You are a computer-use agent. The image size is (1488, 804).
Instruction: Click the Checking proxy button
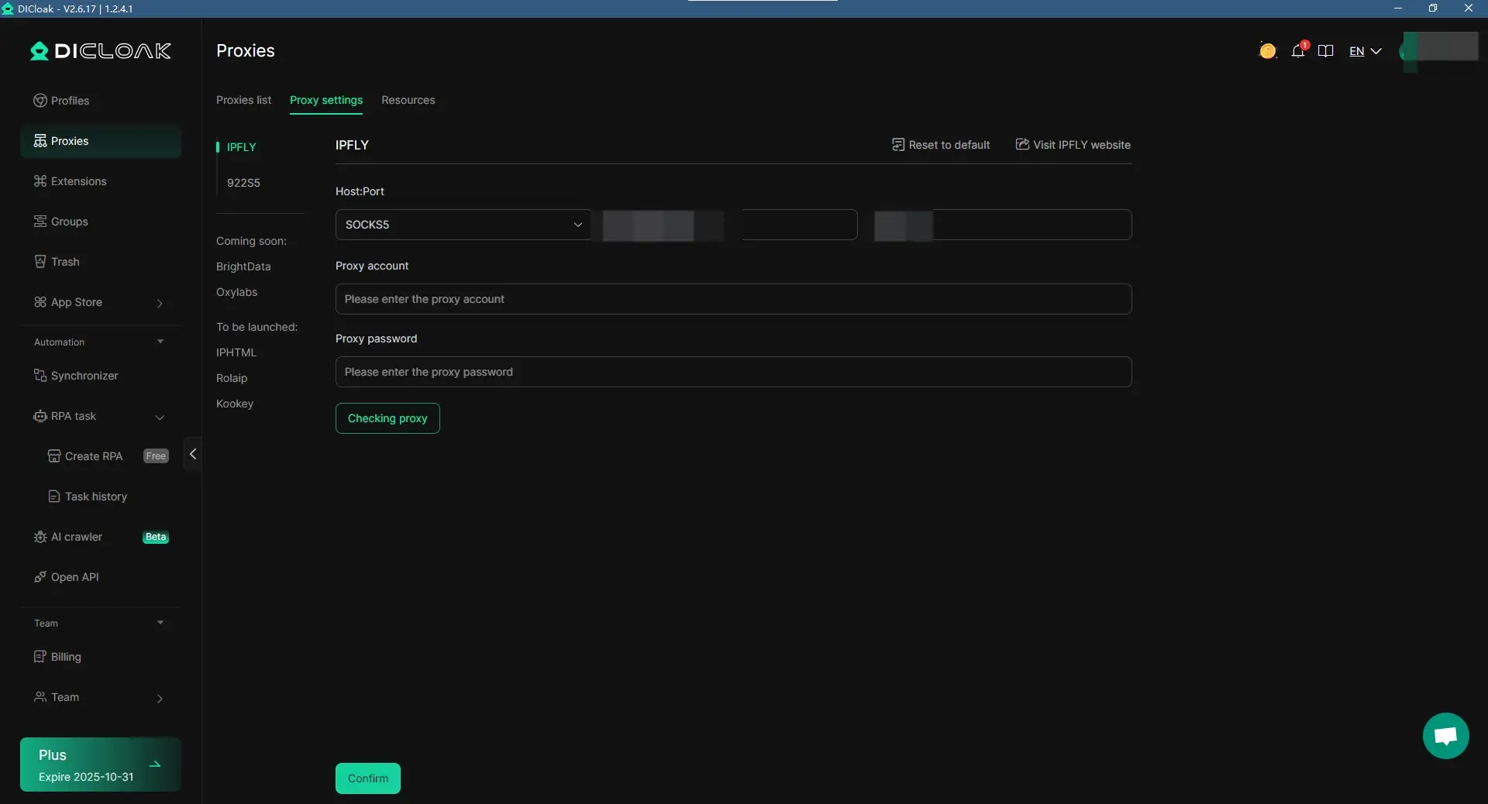pos(387,418)
